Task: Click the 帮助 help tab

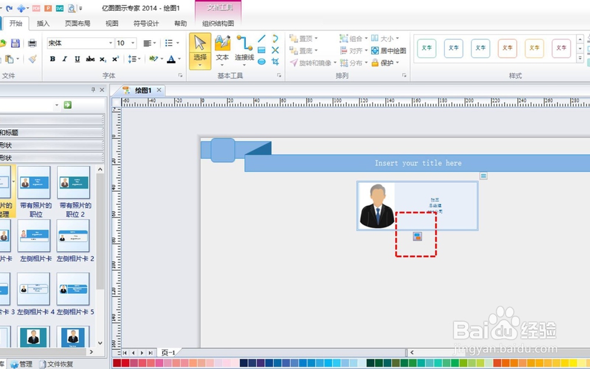Action: point(180,24)
